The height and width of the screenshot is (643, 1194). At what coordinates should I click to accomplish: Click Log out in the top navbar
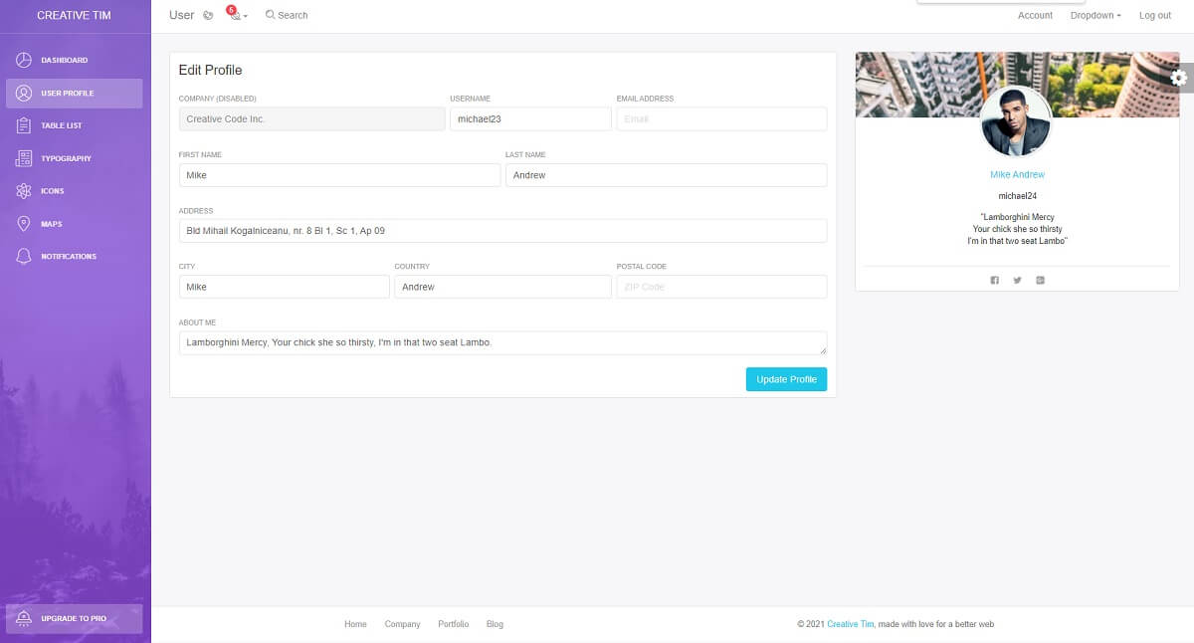1154,15
